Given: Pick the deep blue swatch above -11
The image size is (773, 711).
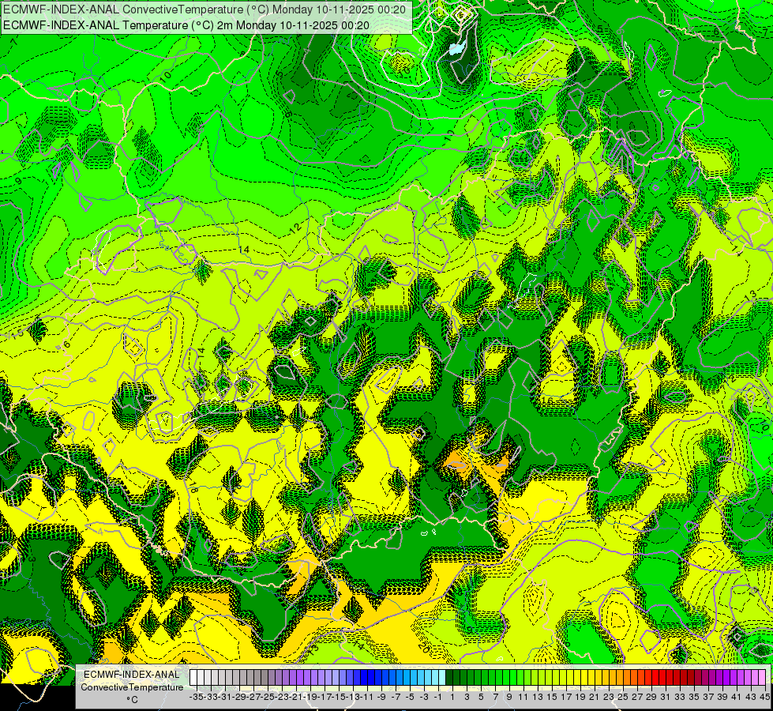Looking at the screenshot, I should coord(364,677).
